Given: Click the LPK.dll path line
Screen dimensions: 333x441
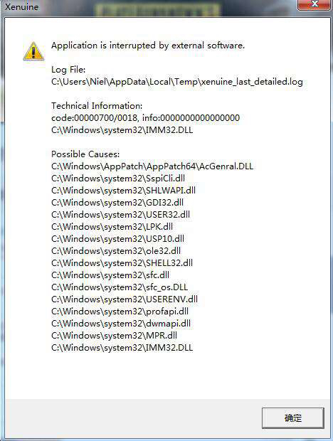Looking at the screenshot, I should pyautogui.click(x=112, y=227).
